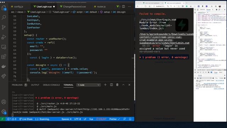Viewport: 227px width, 128px height.
Task: Open remote window indicator in status bar
Action: (x=2, y=119)
